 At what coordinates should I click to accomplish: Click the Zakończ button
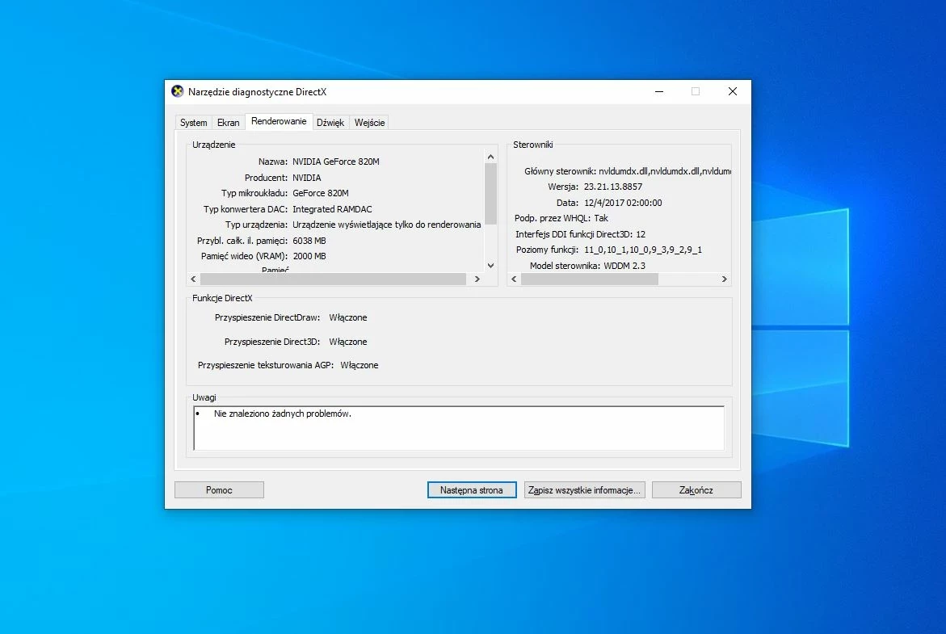tap(696, 489)
